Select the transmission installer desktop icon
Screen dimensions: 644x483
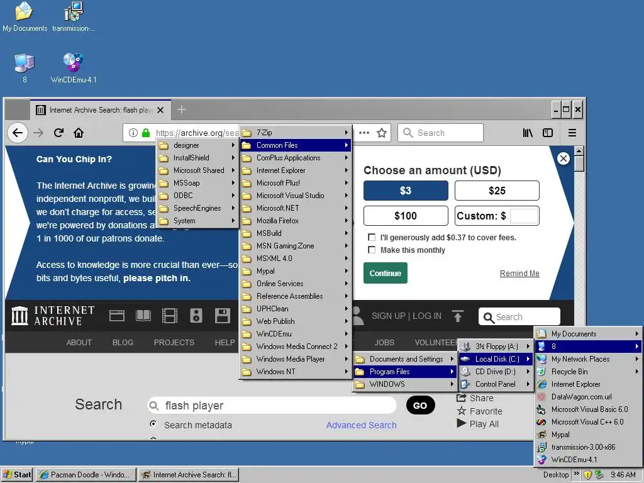(x=74, y=16)
